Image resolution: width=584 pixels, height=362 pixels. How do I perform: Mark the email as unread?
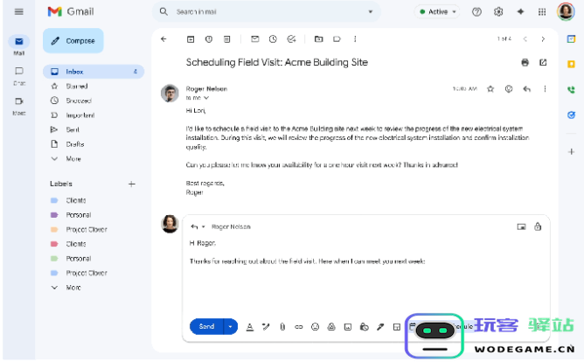(x=254, y=39)
